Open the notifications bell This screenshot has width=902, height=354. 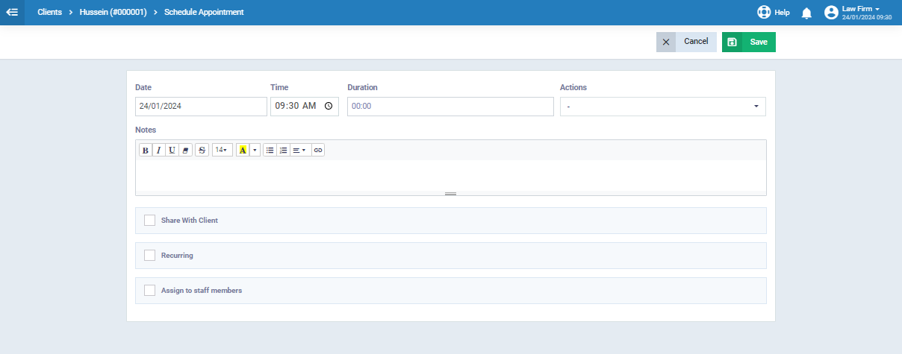point(806,13)
